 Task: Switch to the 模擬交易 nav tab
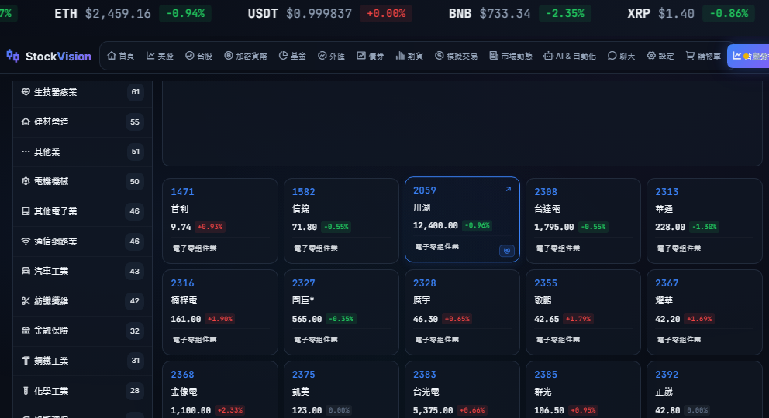click(x=456, y=56)
